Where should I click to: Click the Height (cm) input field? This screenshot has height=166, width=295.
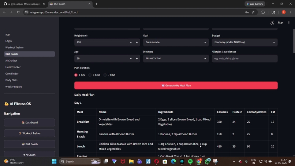101,43
